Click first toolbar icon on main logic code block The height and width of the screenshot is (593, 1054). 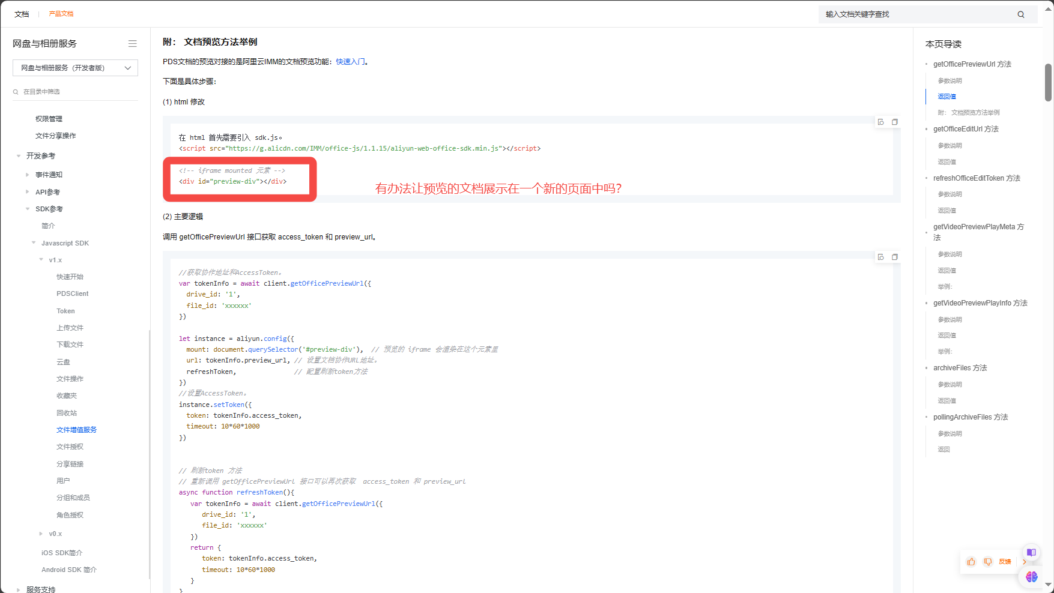(881, 257)
